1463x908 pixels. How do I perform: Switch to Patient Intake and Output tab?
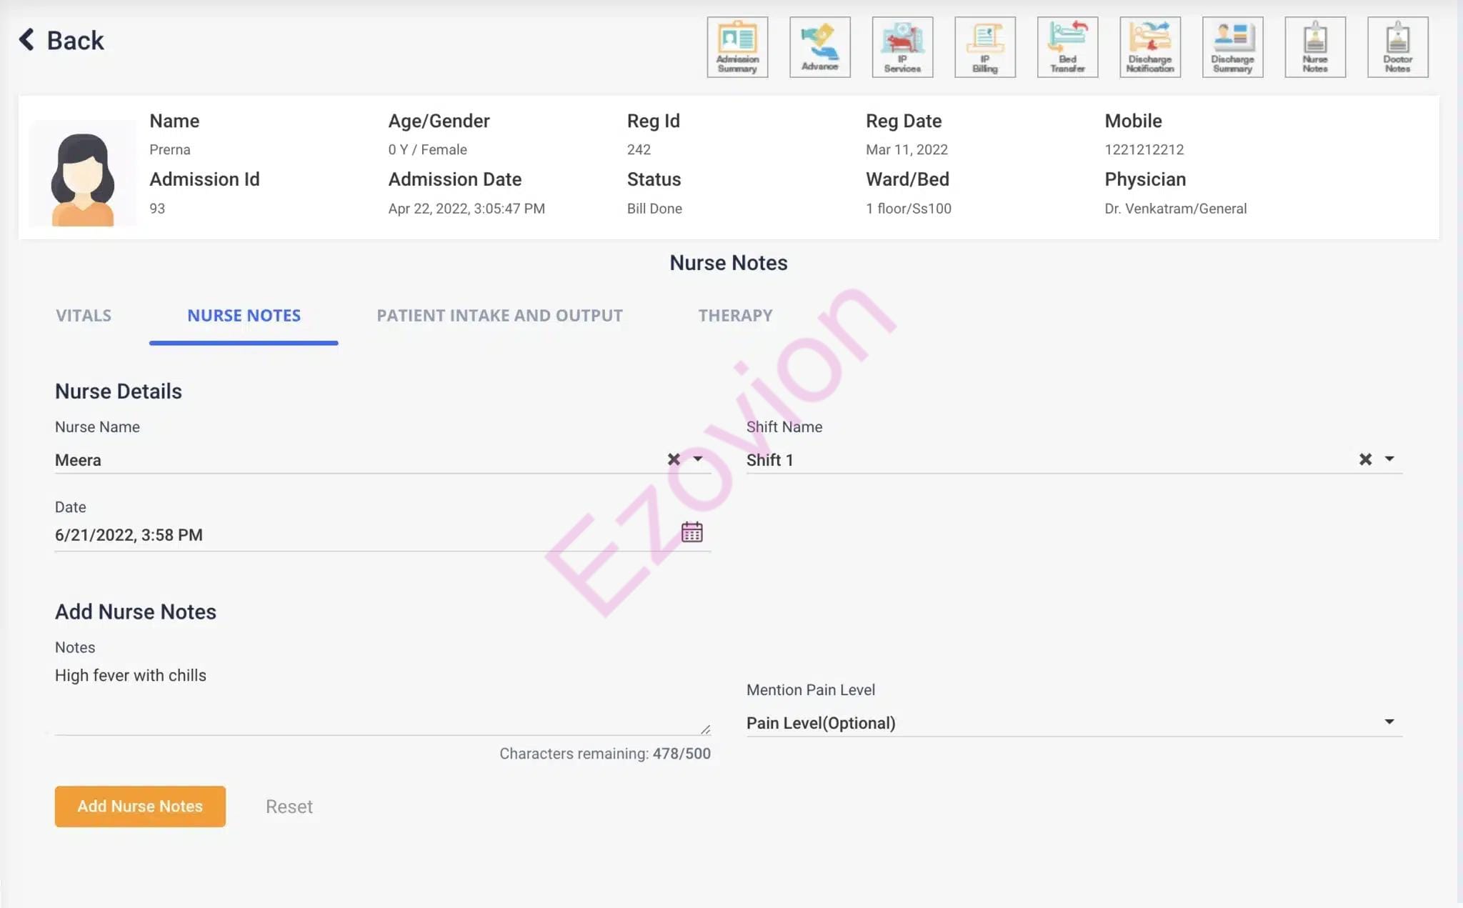point(499,316)
